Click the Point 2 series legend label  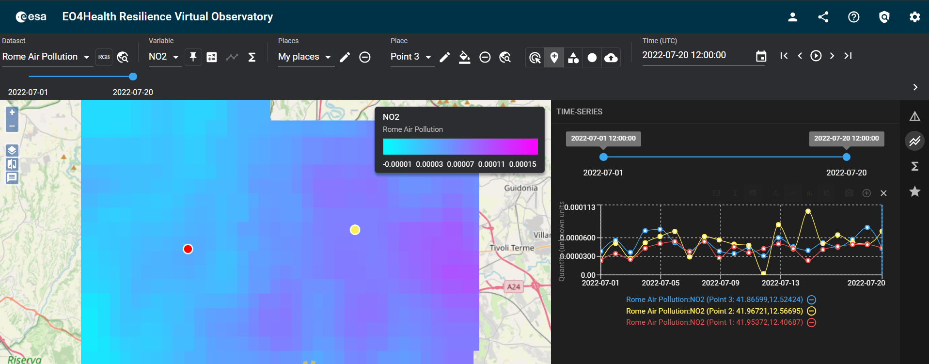(714, 311)
